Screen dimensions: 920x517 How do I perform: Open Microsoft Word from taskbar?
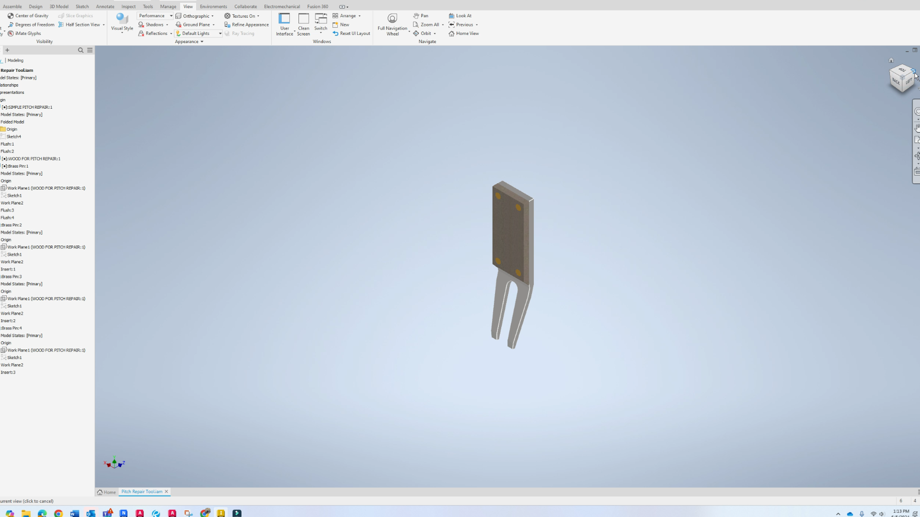pyautogui.click(x=75, y=513)
